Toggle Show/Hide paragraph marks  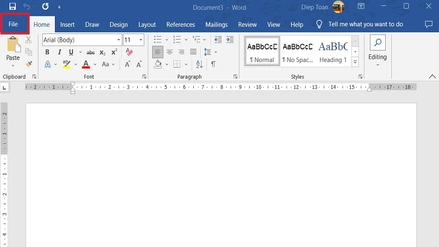(213, 64)
